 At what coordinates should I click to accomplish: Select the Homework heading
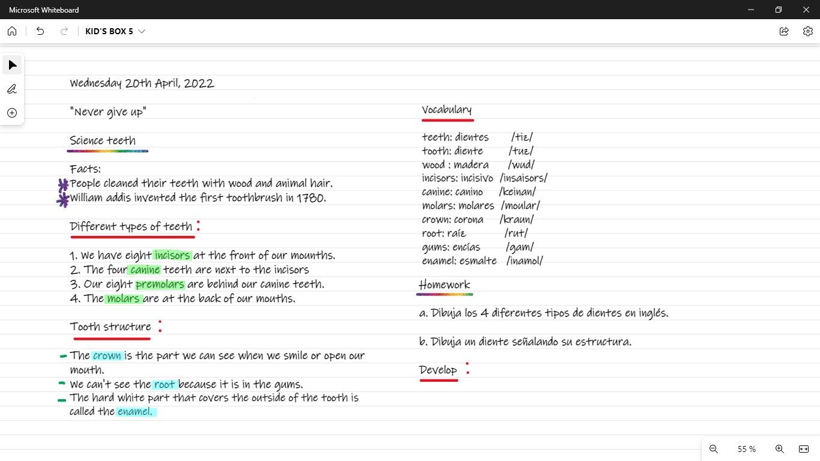coord(445,285)
